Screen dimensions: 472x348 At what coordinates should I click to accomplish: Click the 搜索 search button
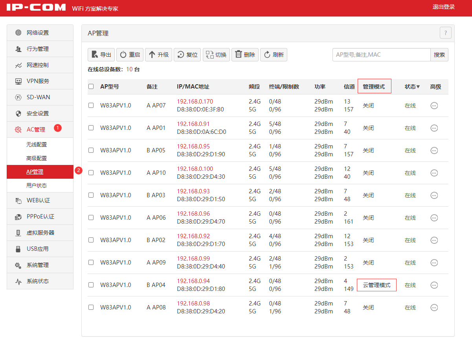click(439, 55)
